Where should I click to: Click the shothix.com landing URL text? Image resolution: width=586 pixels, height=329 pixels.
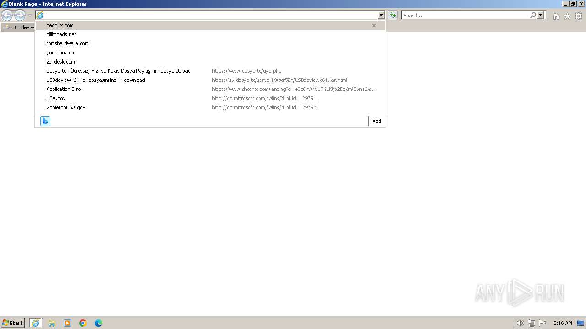294,89
